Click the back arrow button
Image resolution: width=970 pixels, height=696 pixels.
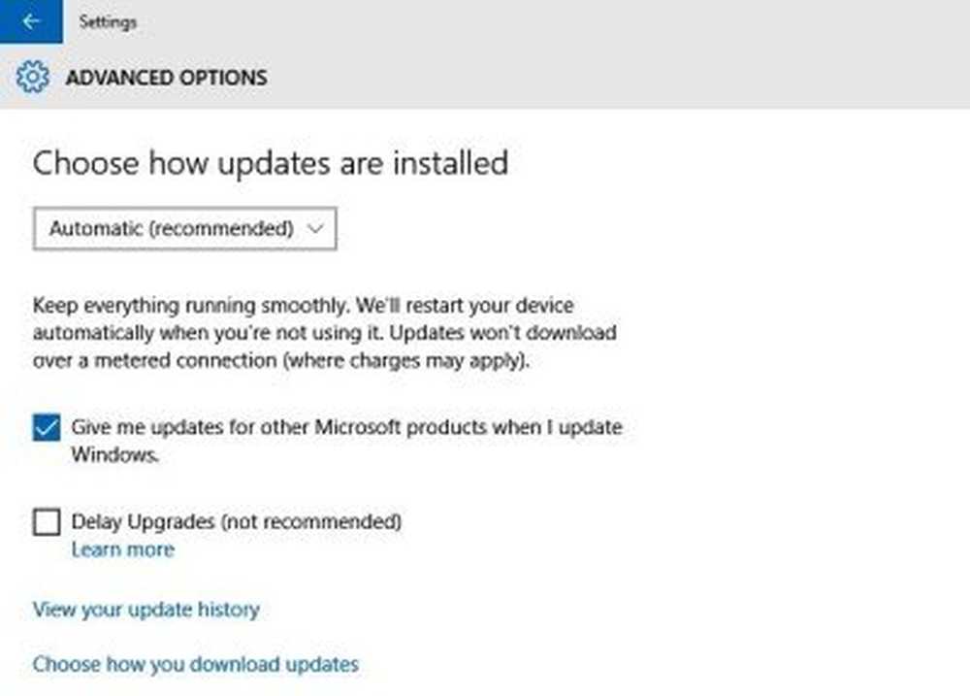[x=31, y=21]
